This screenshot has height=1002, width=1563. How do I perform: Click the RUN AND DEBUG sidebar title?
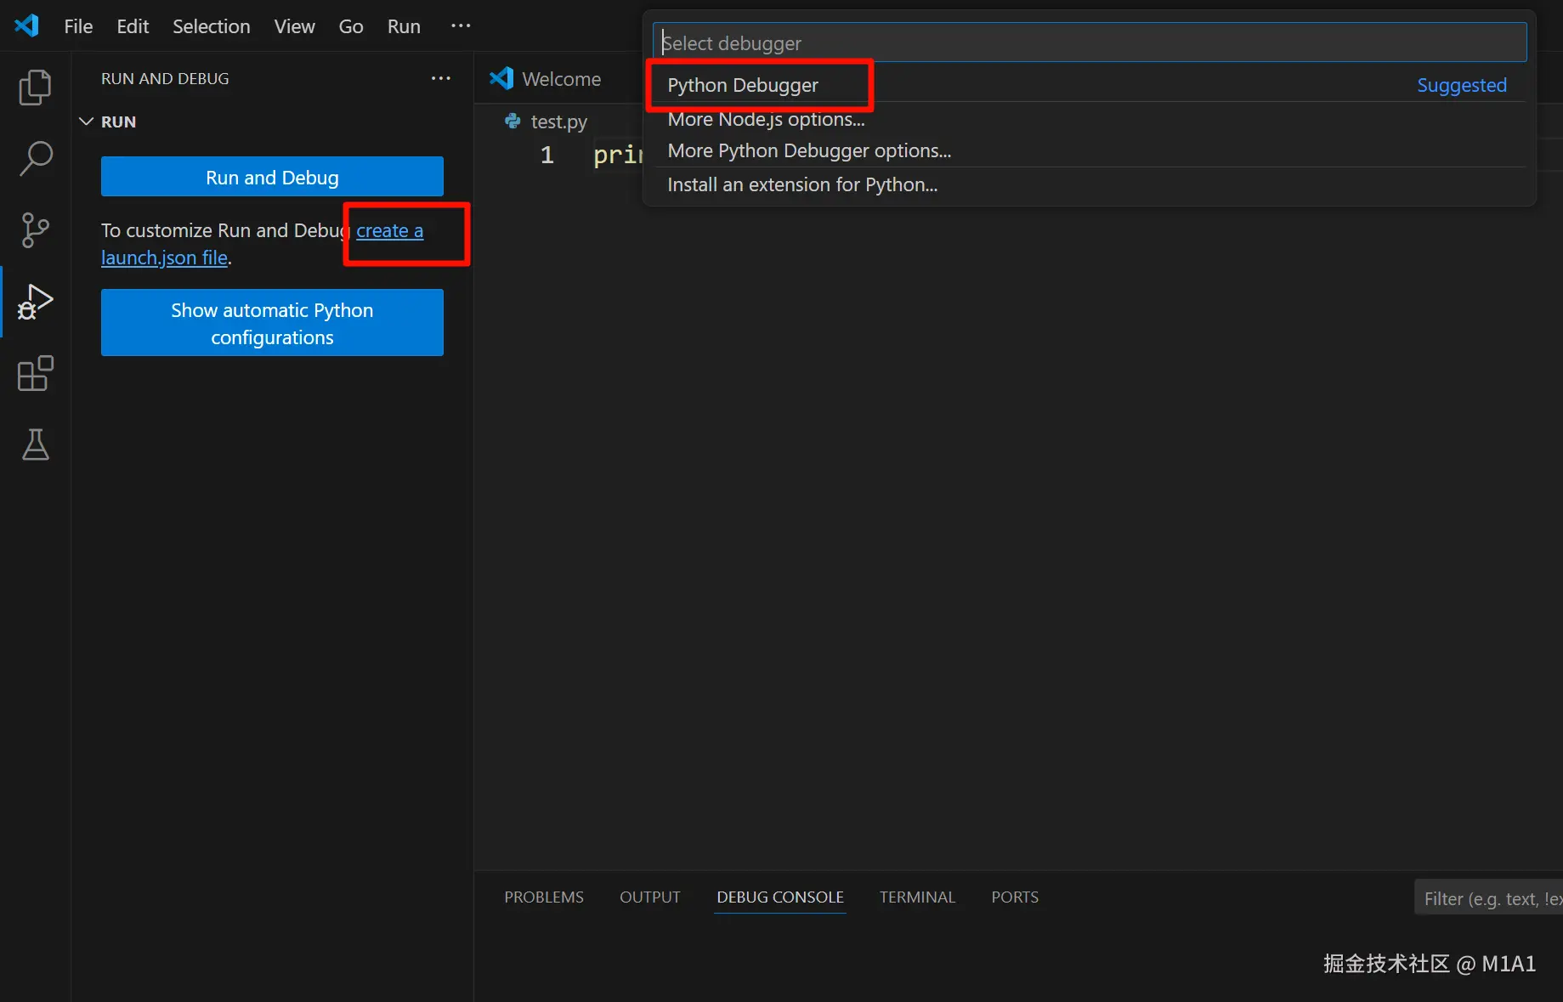click(165, 78)
